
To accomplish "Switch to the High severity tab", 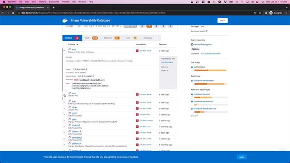I will pyautogui.click(x=92, y=38).
